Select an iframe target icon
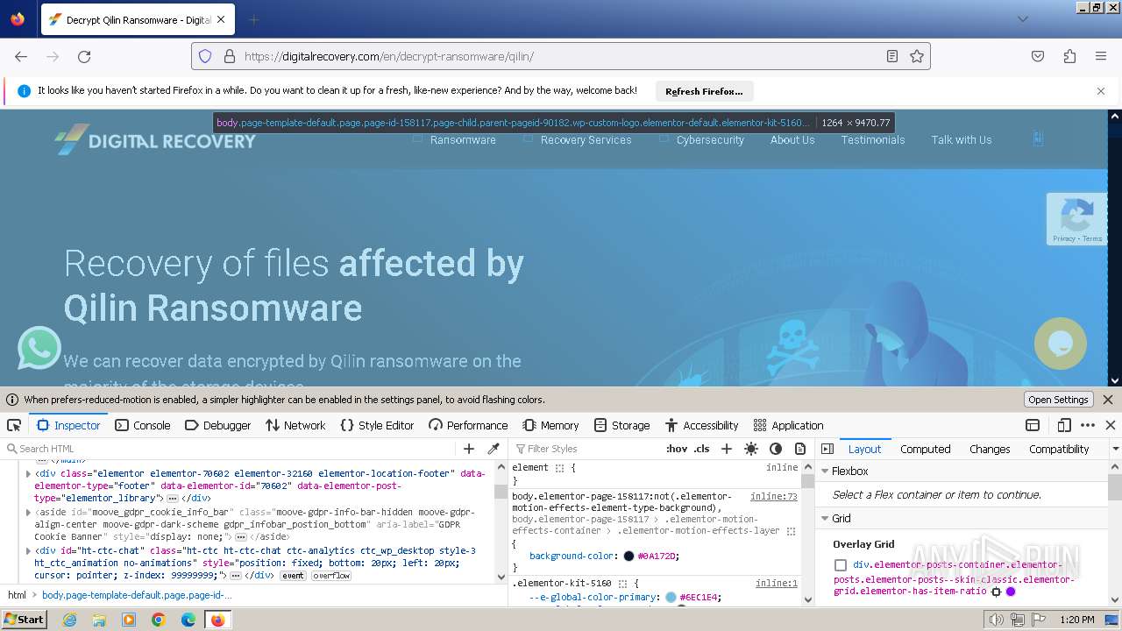This screenshot has height=631, width=1122. [x=1033, y=425]
